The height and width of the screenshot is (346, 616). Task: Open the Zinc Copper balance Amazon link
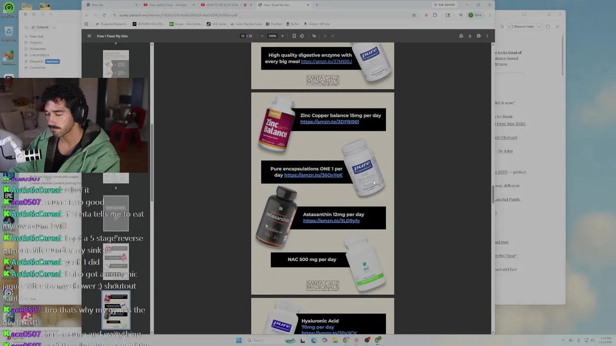coord(330,122)
